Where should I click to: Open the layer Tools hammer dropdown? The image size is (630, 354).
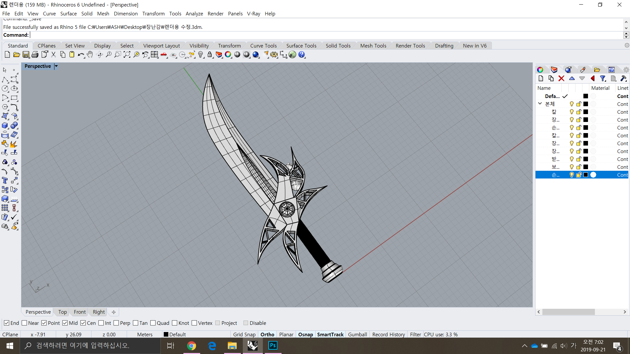click(x=624, y=79)
